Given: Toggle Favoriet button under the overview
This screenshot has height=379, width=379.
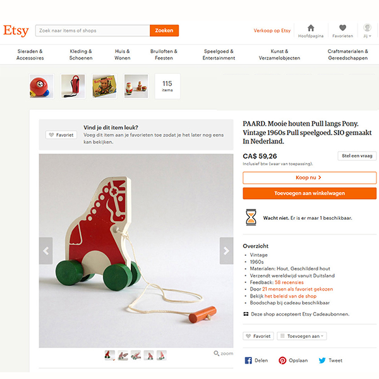Looking at the screenshot, I should (258, 336).
